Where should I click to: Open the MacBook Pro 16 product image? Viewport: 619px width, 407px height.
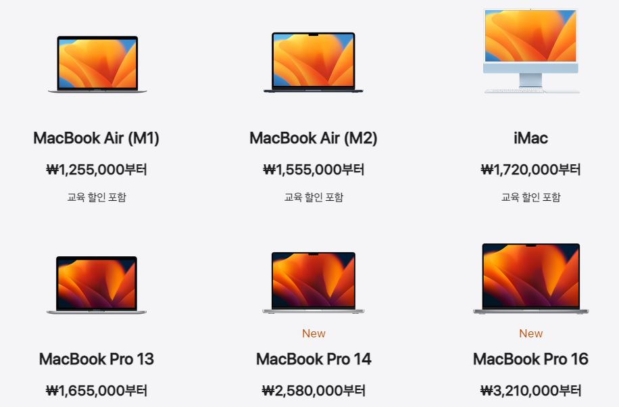coord(531,279)
